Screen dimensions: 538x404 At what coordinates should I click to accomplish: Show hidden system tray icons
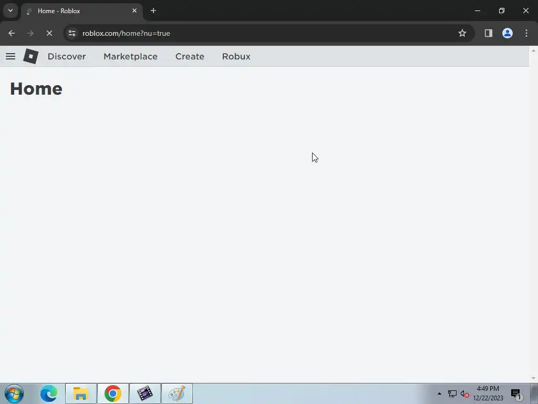point(439,393)
